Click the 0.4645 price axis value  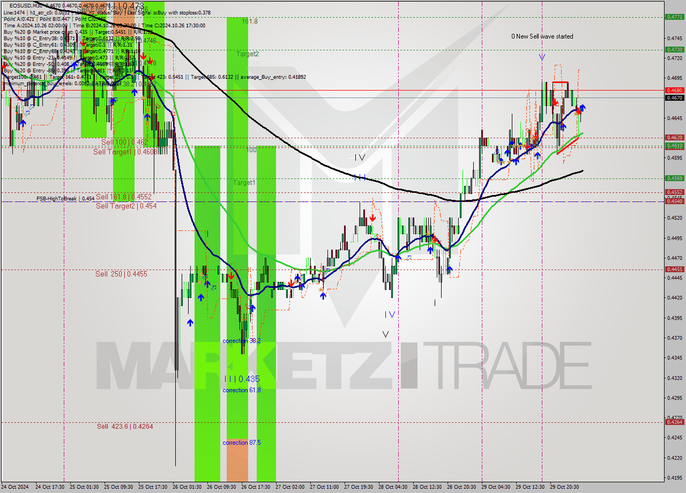coord(675,118)
